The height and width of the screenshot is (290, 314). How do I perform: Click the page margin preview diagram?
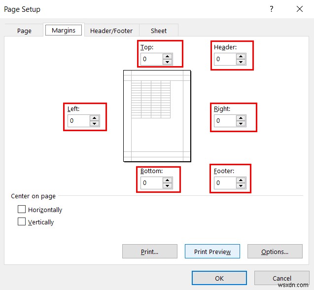pyautogui.click(x=157, y=116)
